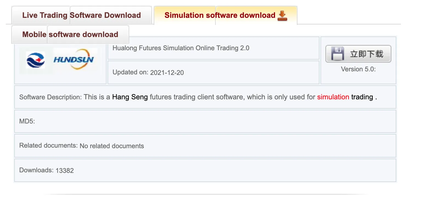The height and width of the screenshot is (208, 427).
Task: Click the Hualong blue and red wave logo
Action: point(36,60)
